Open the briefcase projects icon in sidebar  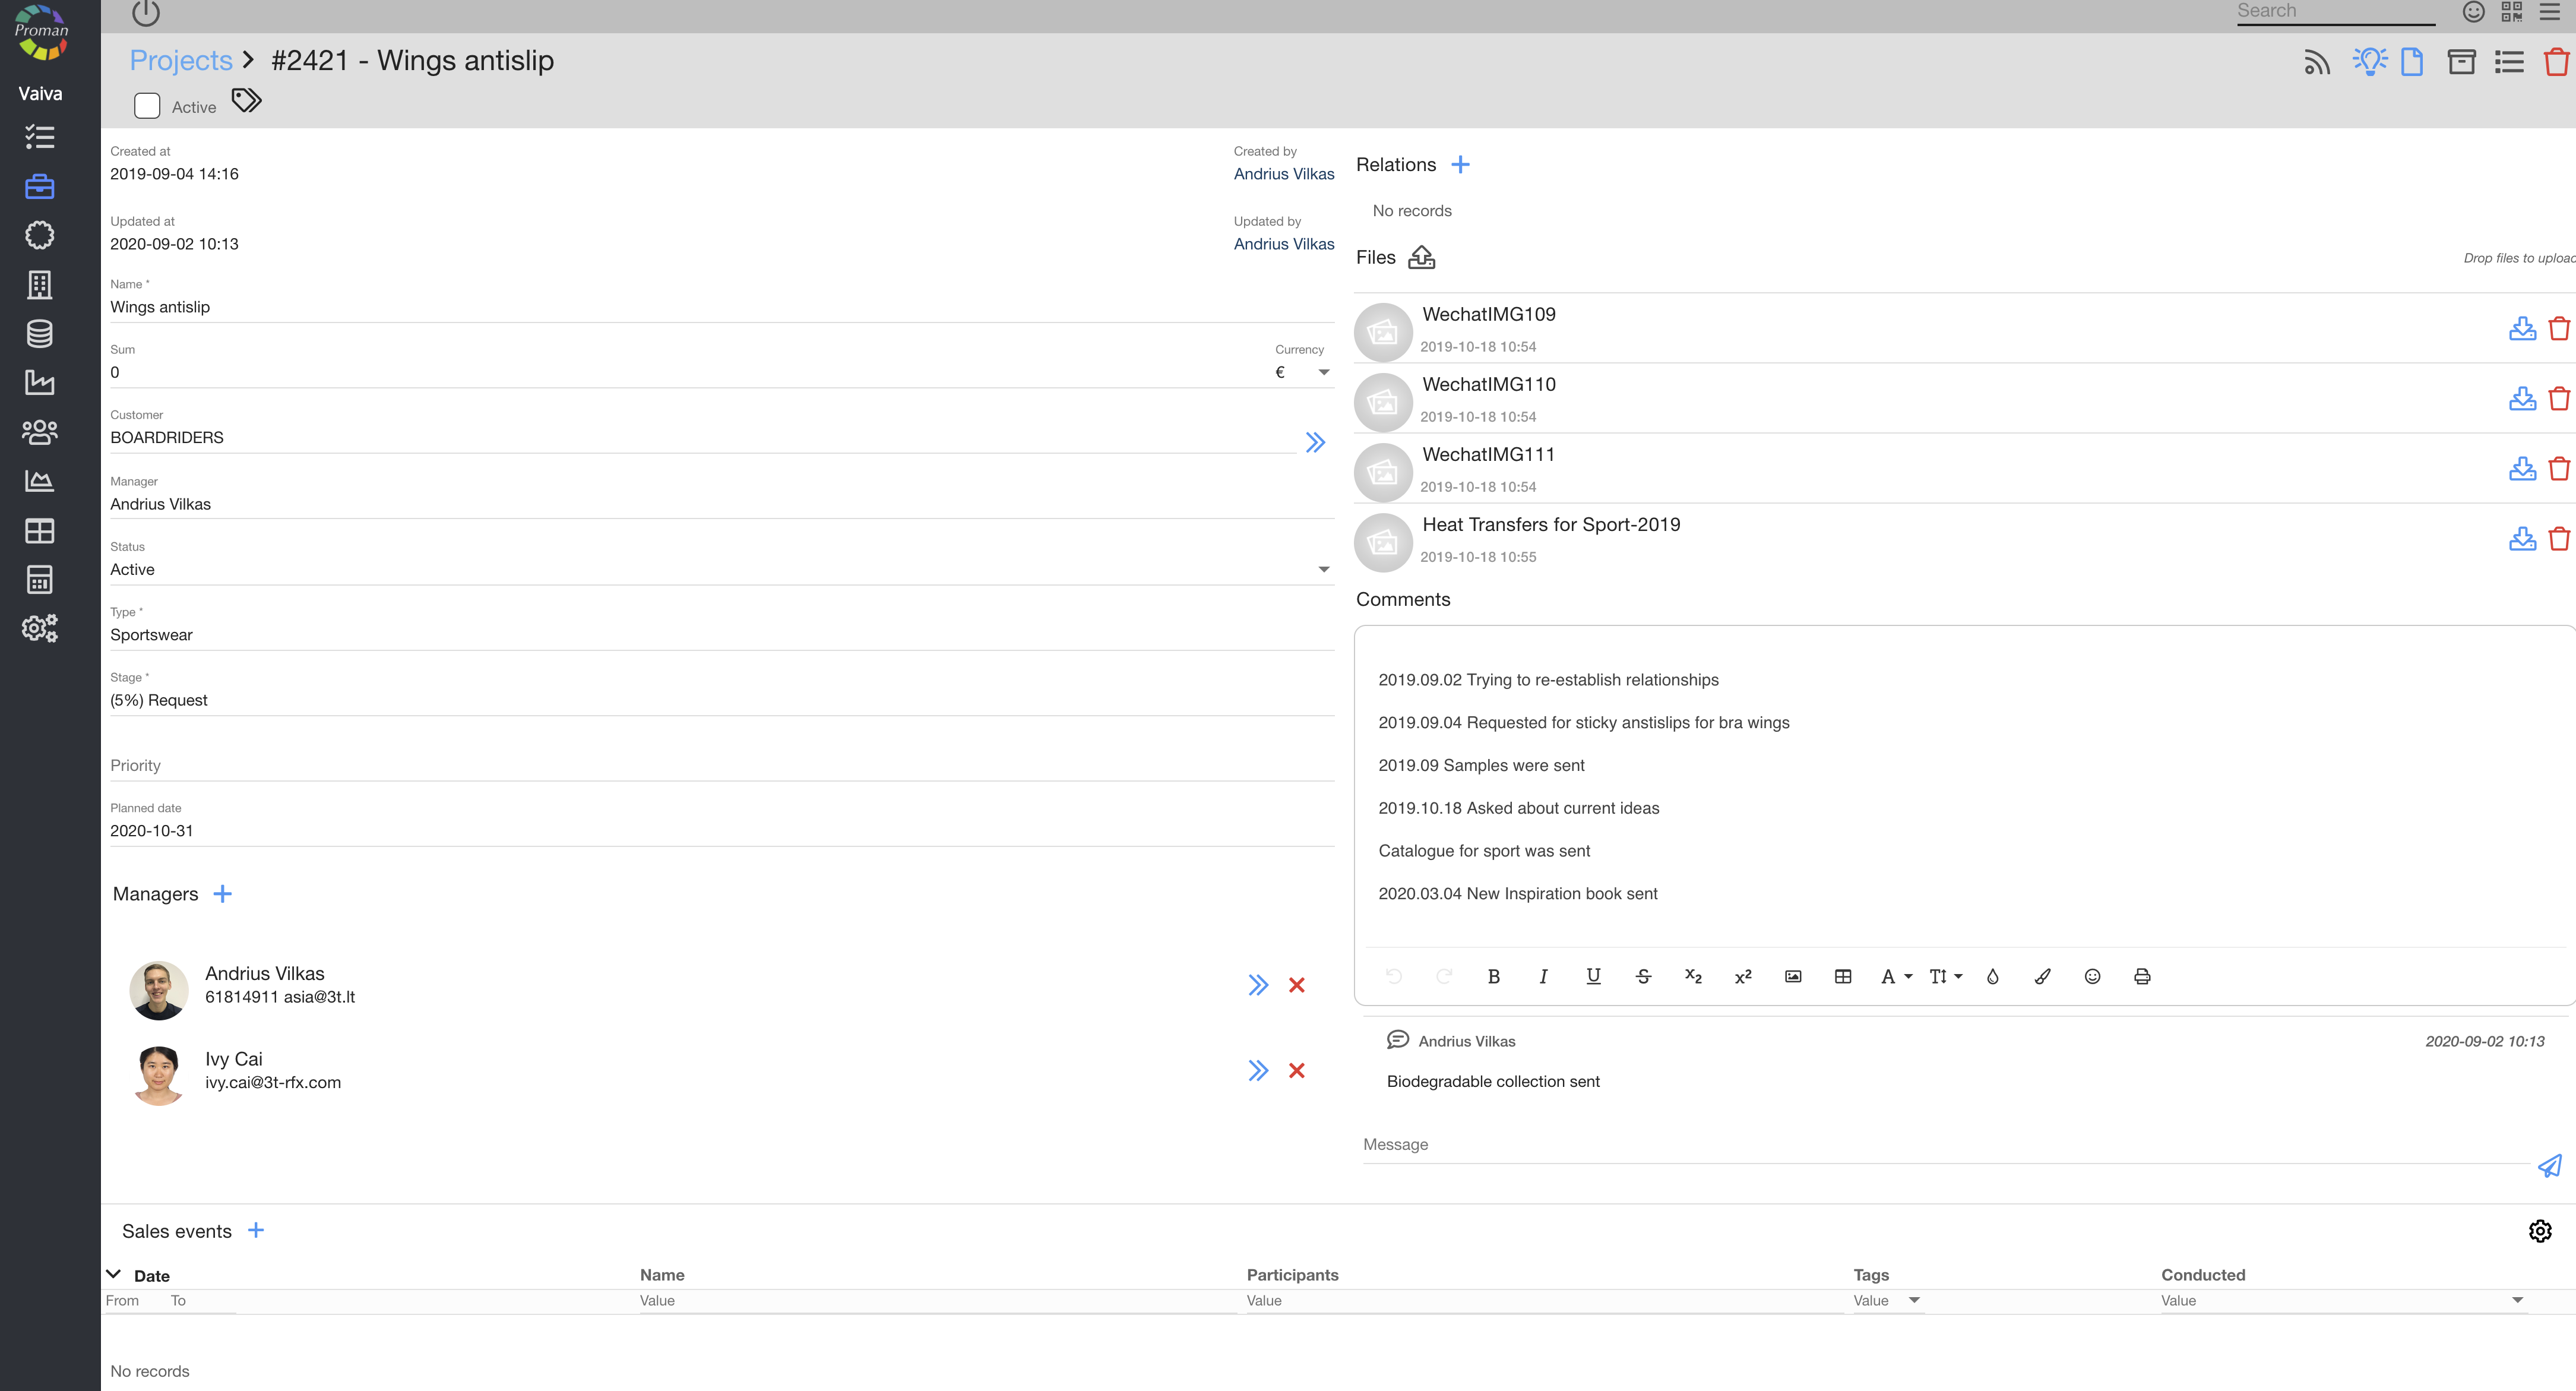click(40, 187)
